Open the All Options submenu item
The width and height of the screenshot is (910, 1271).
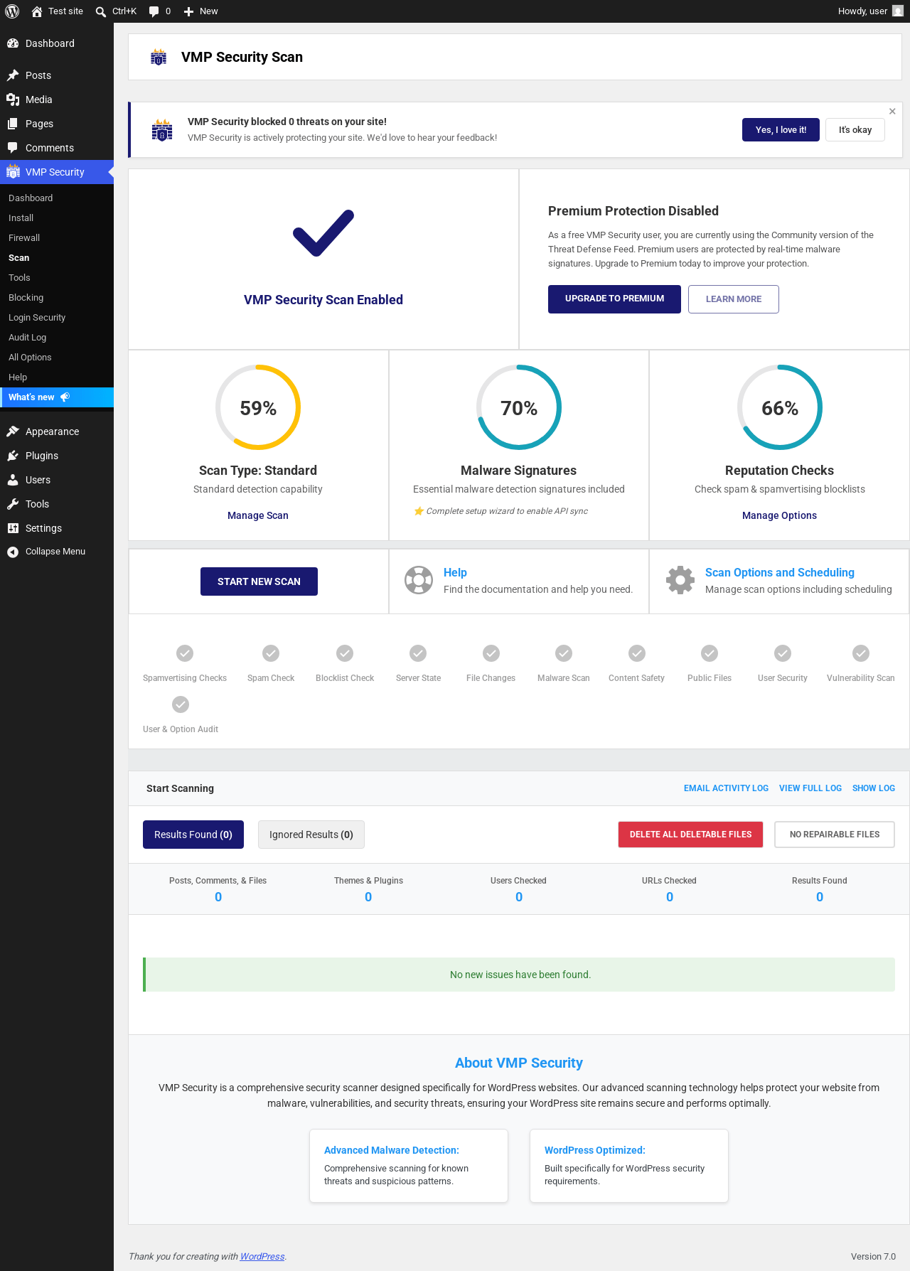click(57, 358)
